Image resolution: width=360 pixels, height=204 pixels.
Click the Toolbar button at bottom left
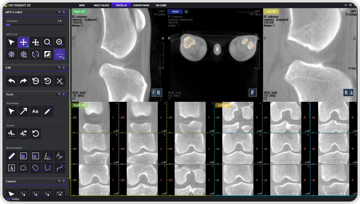point(13,199)
